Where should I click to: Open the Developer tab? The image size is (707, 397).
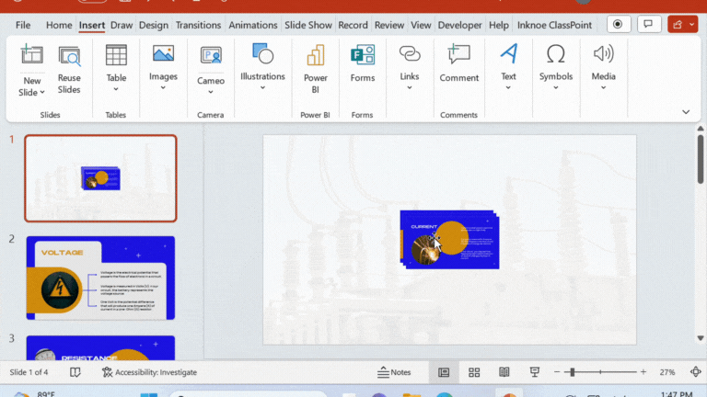click(460, 25)
